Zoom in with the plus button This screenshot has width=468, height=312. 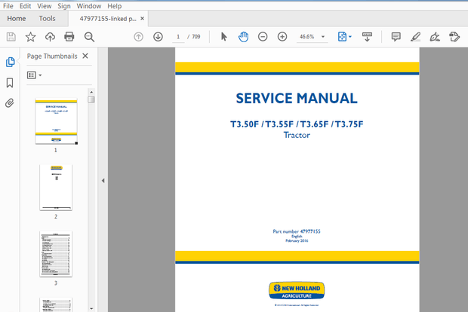tap(282, 37)
